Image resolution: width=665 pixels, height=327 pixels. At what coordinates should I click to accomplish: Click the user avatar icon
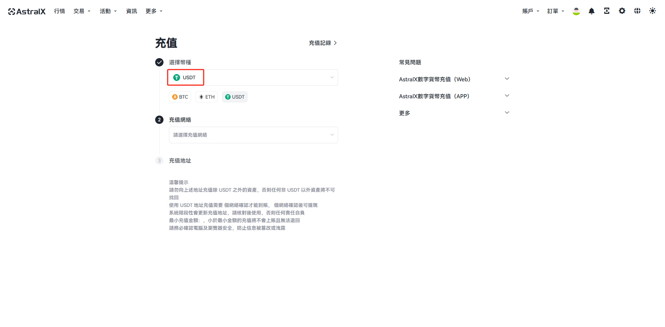[x=576, y=11]
